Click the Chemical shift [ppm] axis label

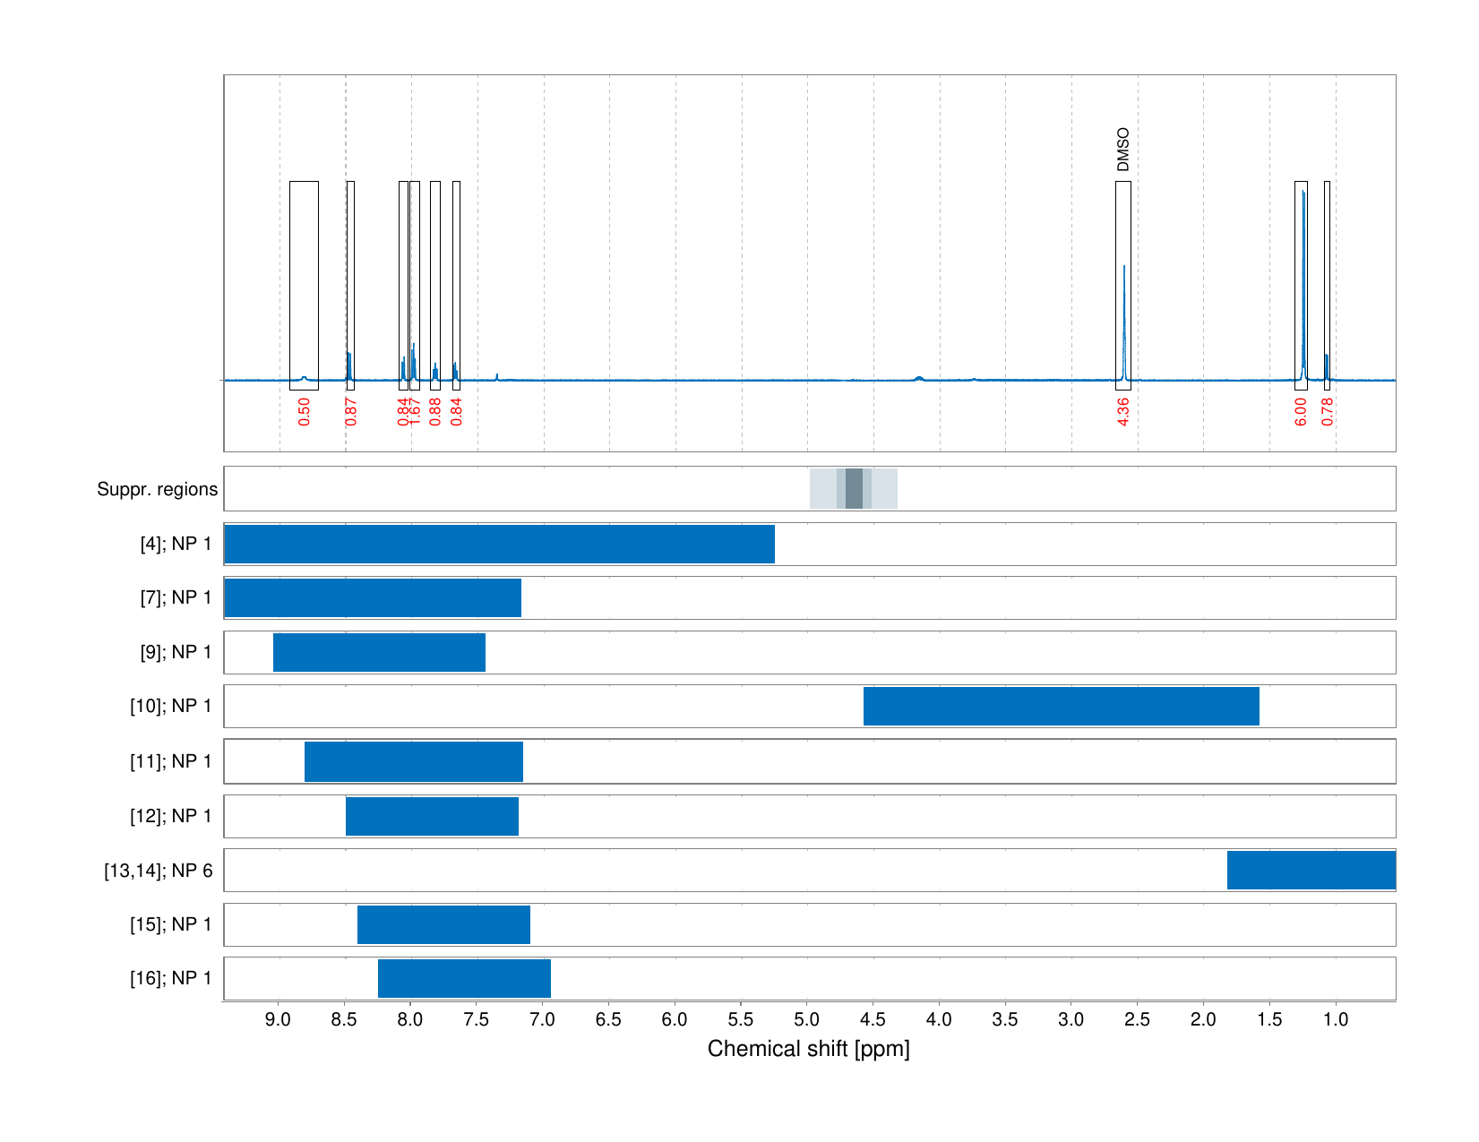[x=807, y=1048]
